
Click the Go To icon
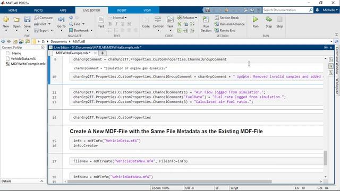62,20
